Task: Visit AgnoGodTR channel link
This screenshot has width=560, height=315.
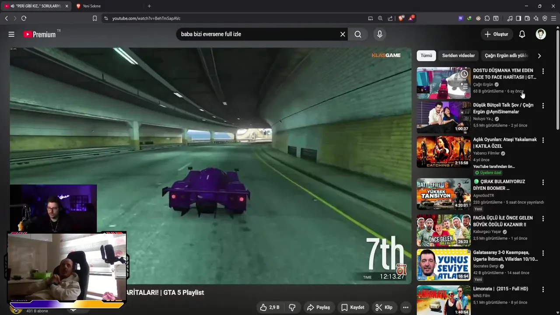Action: (x=483, y=196)
